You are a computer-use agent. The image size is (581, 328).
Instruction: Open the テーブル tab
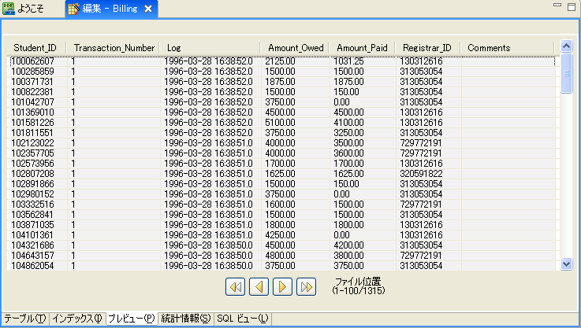pyautogui.click(x=24, y=319)
